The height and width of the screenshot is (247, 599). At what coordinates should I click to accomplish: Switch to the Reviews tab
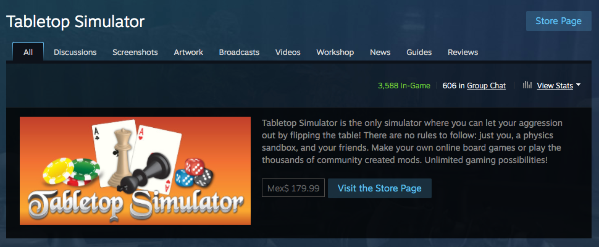(463, 52)
